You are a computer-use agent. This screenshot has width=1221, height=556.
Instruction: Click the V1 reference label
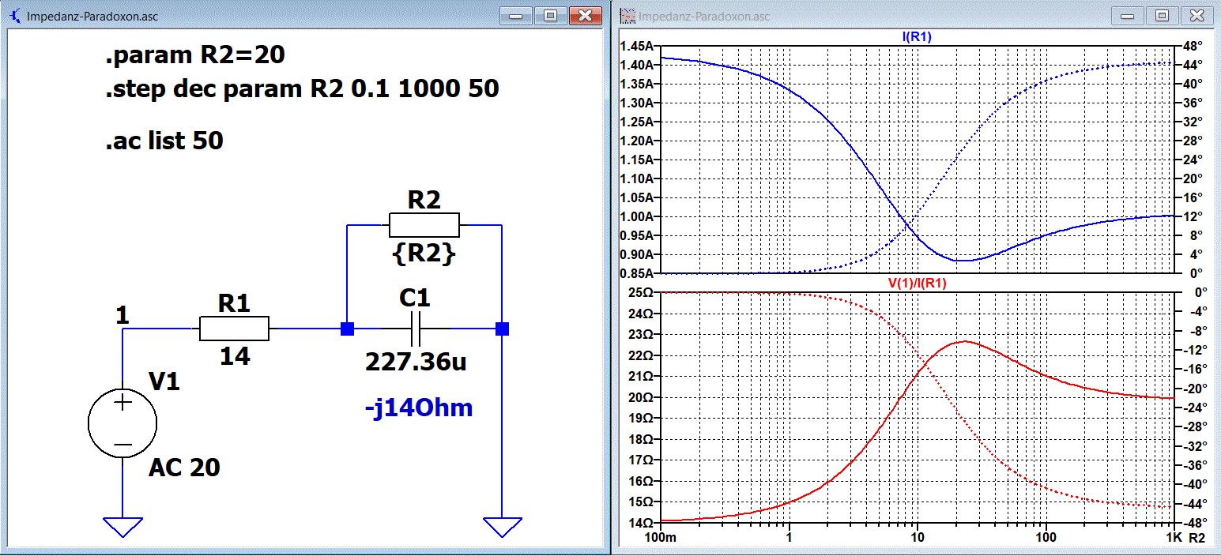164,382
